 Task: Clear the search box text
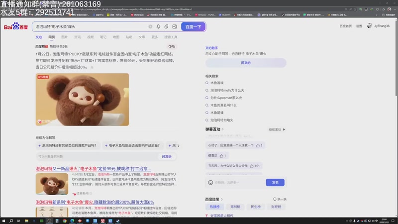[x=150, y=26]
